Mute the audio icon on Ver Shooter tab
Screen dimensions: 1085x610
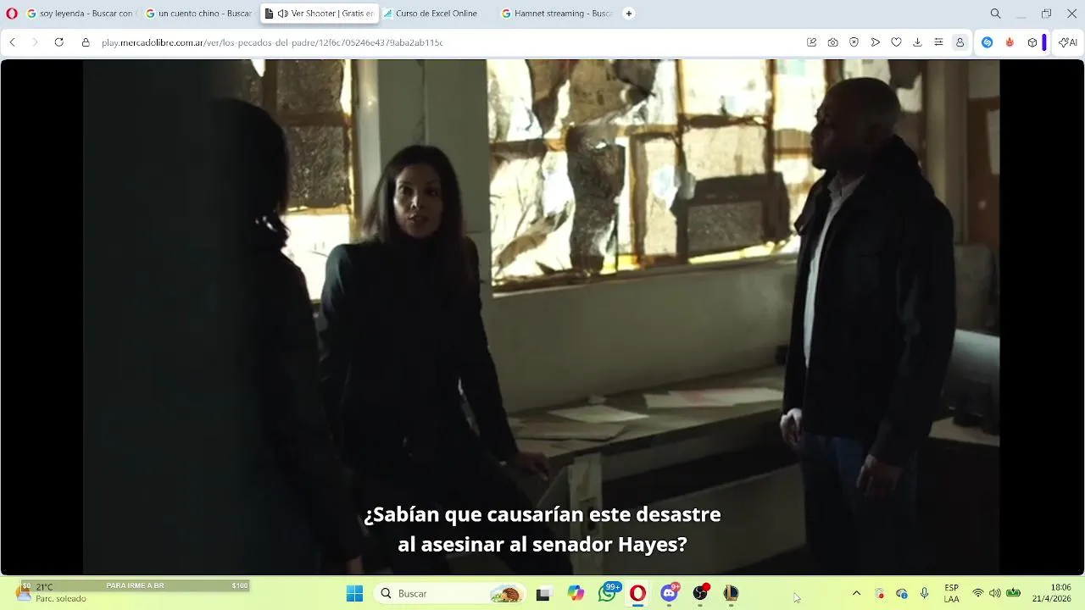pos(282,14)
